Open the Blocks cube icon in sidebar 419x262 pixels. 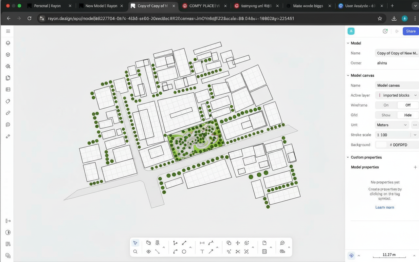point(8,55)
